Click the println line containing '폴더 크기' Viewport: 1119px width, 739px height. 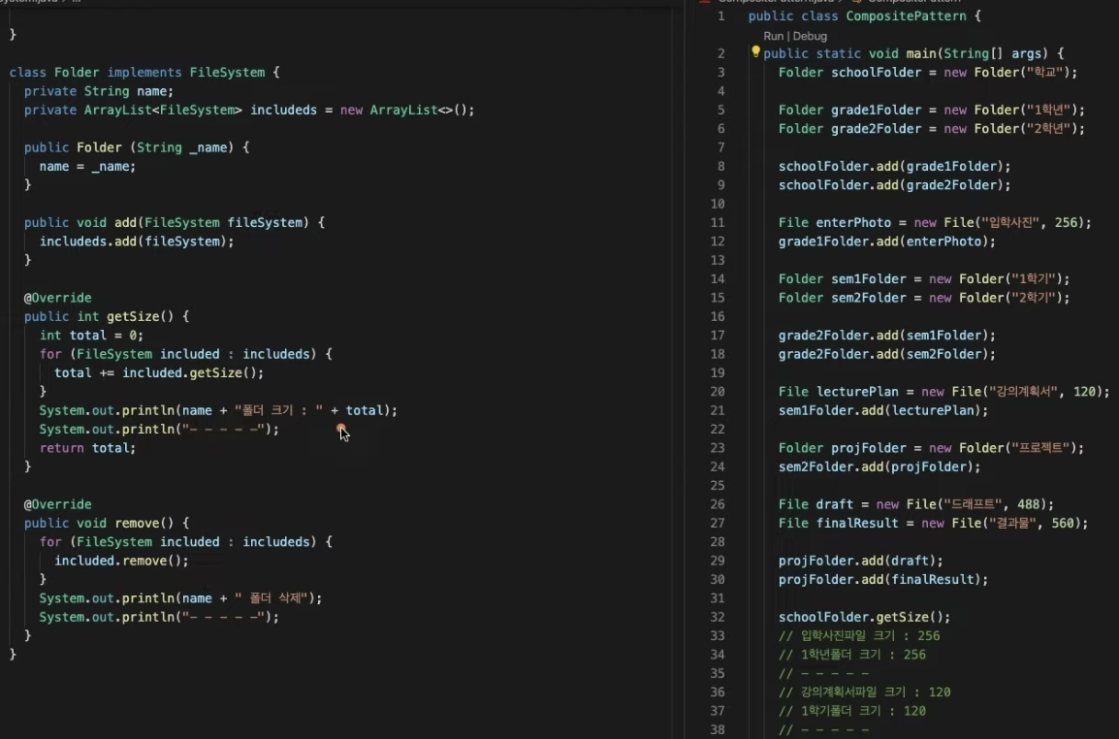217,410
